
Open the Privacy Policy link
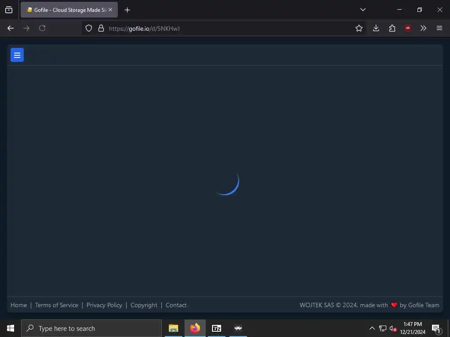click(104, 305)
